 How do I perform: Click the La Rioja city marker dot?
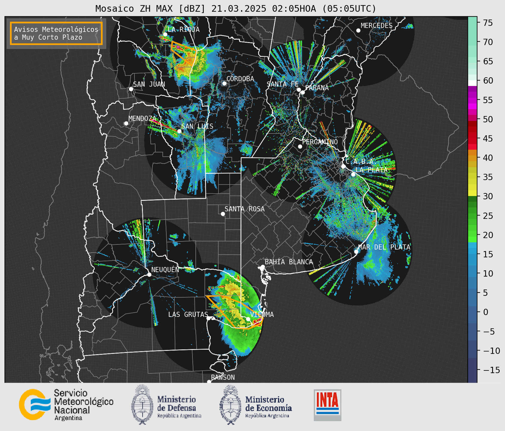(165, 34)
